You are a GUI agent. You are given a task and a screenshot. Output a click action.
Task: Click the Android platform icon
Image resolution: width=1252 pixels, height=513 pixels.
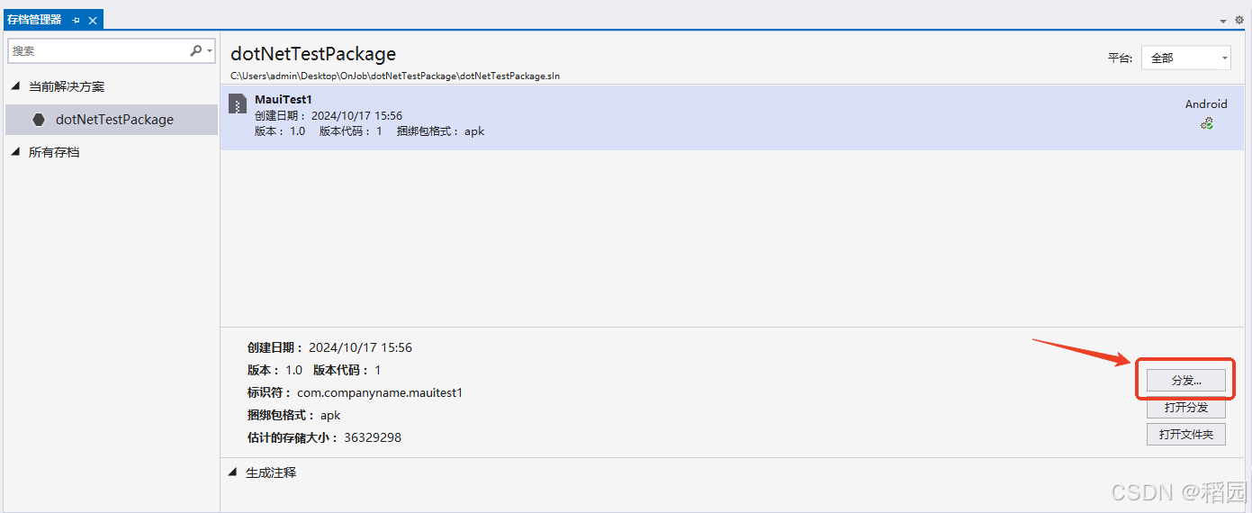point(1207,123)
